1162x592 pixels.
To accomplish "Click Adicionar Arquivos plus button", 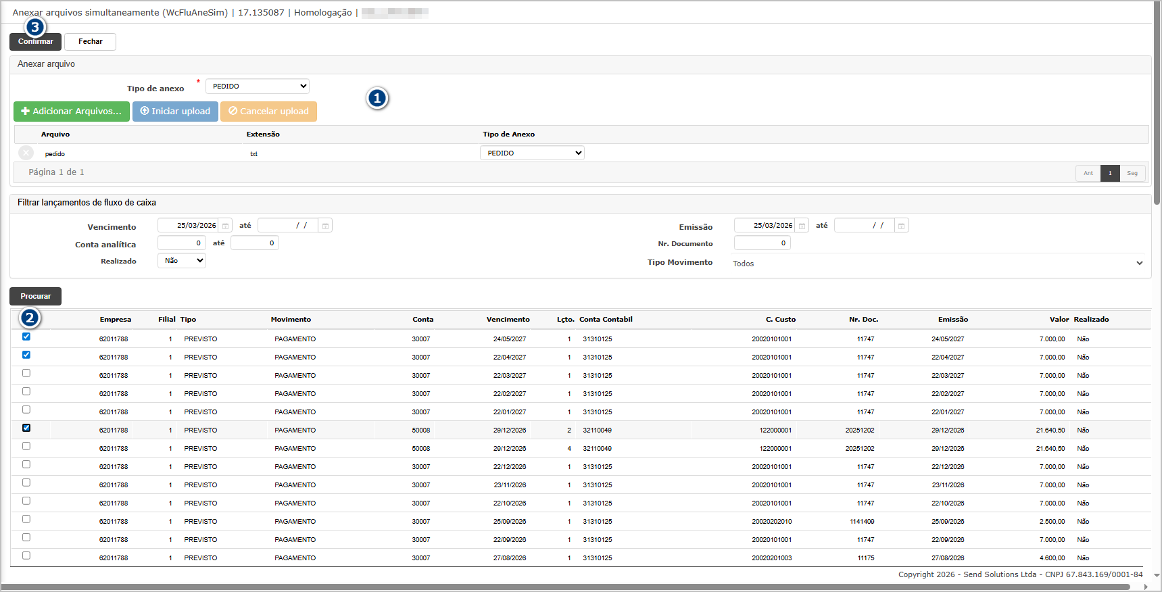I will tap(72, 112).
